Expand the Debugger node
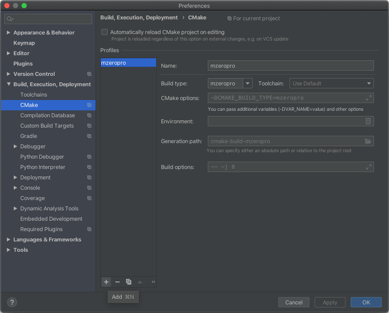Image resolution: width=389 pixels, height=313 pixels. (15, 147)
